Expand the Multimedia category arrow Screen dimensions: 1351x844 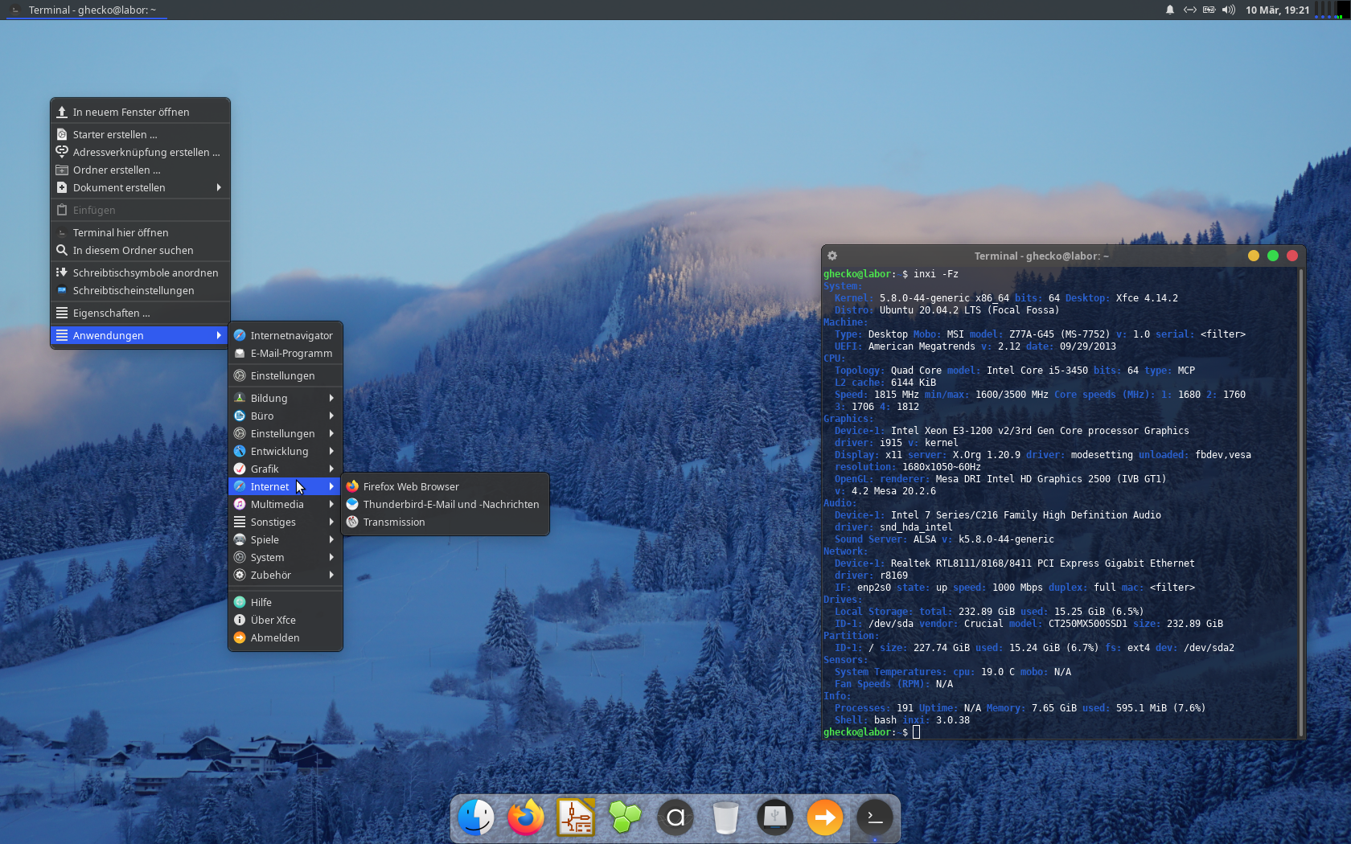tap(331, 504)
